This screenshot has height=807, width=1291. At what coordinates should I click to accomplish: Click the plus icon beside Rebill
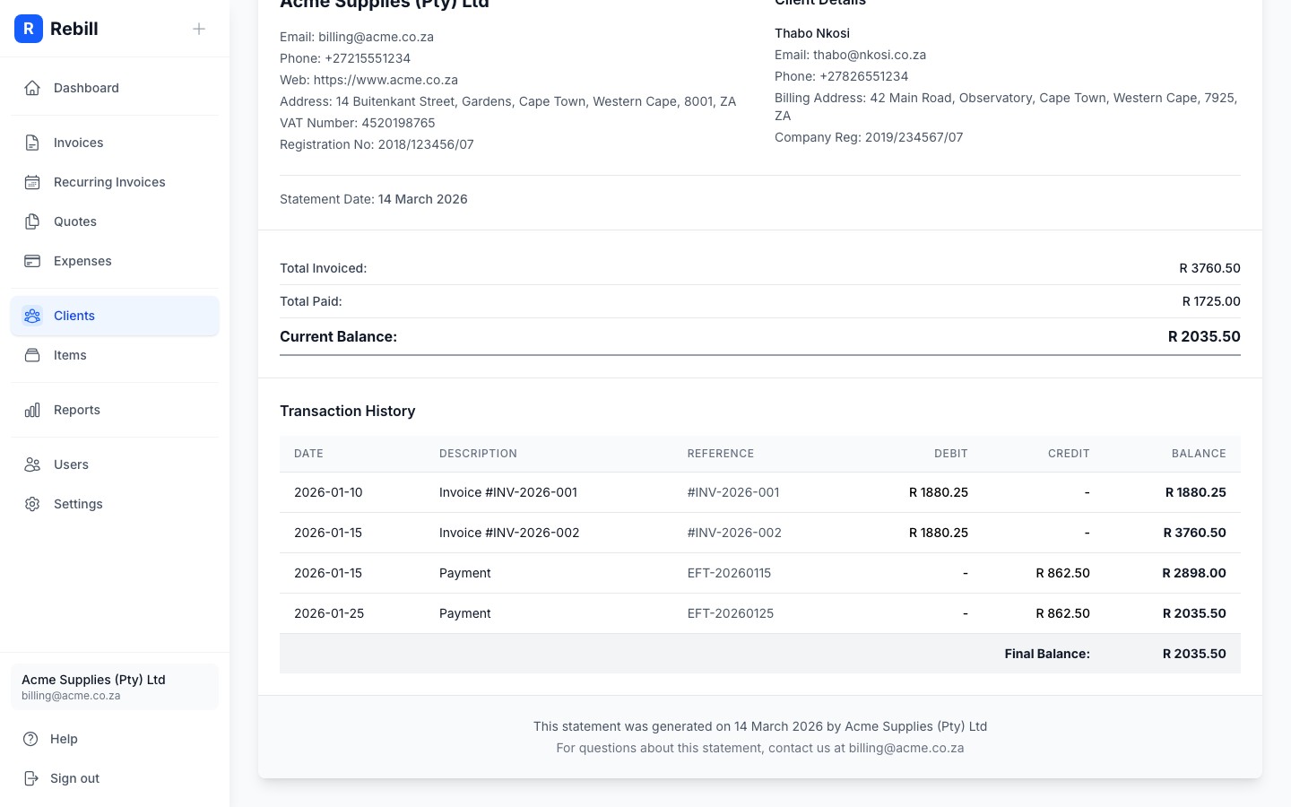pos(199,29)
